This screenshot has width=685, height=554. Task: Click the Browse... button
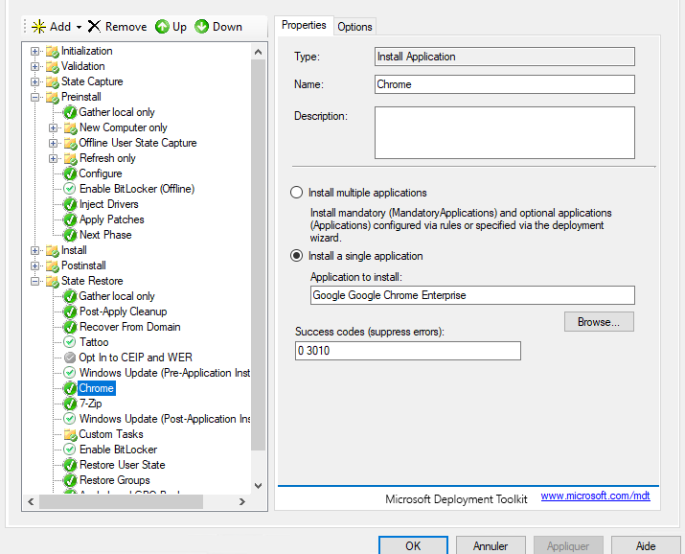(599, 322)
